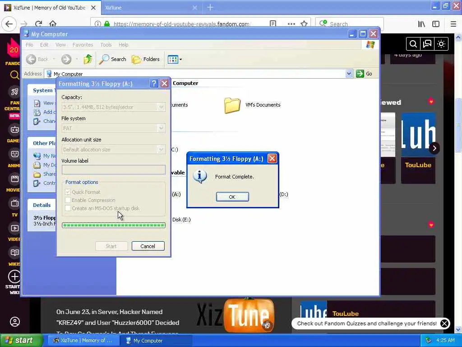462x347 pixels.
Task: Open the Favorites menu in My Computer
Action: 83,45
